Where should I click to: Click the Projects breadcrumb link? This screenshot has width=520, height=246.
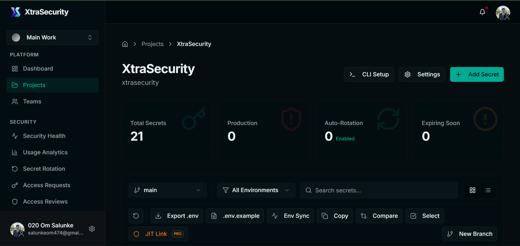152,44
